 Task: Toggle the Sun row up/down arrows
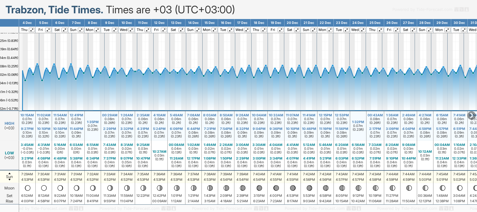[x=10, y=176]
